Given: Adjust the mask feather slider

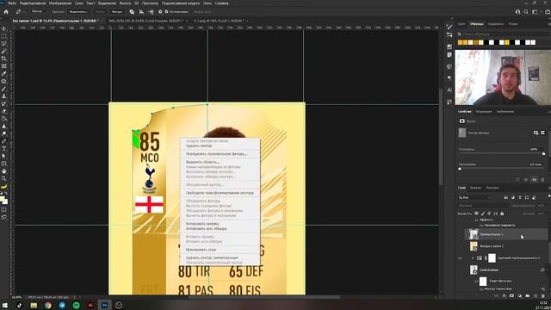Looking at the screenshot, I should [460, 169].
